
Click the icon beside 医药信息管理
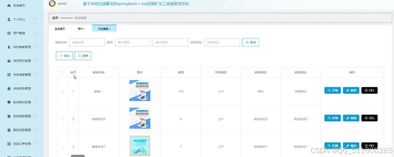coord(9,130)
